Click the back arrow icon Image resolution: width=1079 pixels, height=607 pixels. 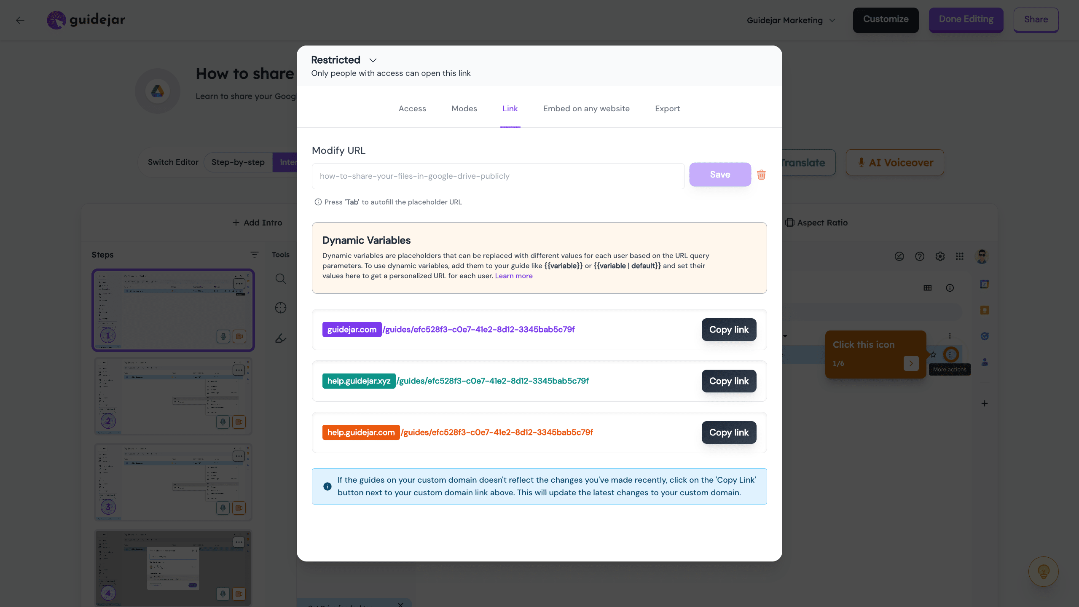20,20
